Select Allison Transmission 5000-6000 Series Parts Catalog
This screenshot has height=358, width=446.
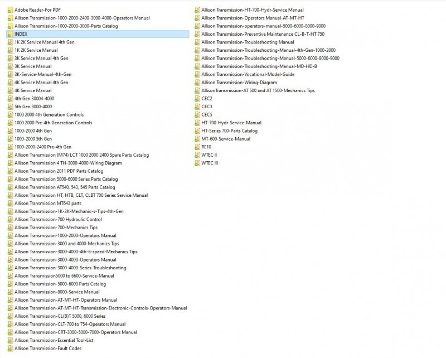pyautogui.click(x=66, y=180)
